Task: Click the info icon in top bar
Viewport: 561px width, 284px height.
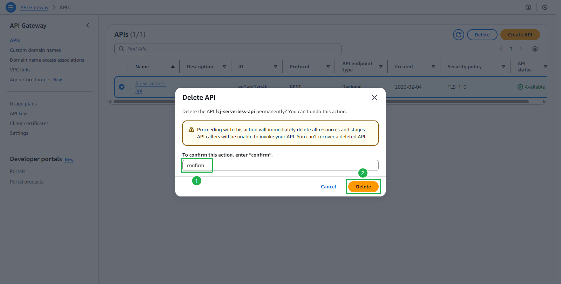Action: click(x=528, y=7)
